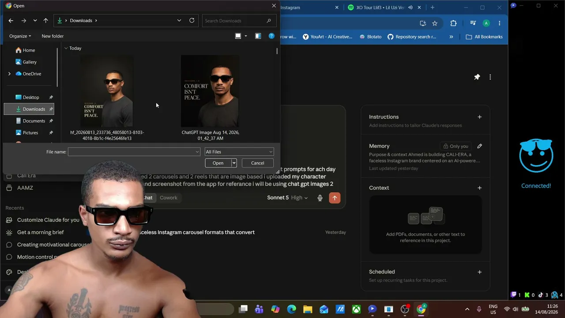Open the Chrome profile avatar
The image size is (565, 318).
pos(486,23)
